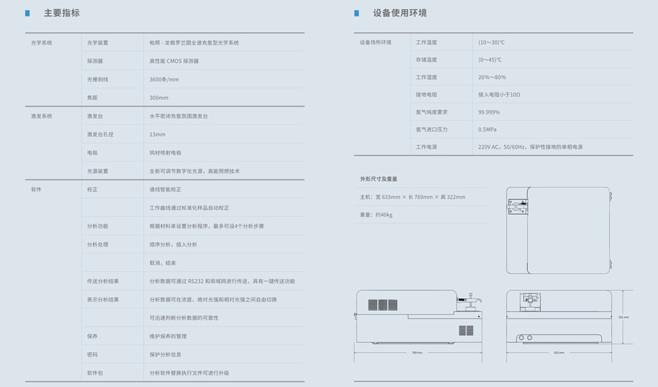Open the side-view drawing with vent grilles

tap(418, 317)
